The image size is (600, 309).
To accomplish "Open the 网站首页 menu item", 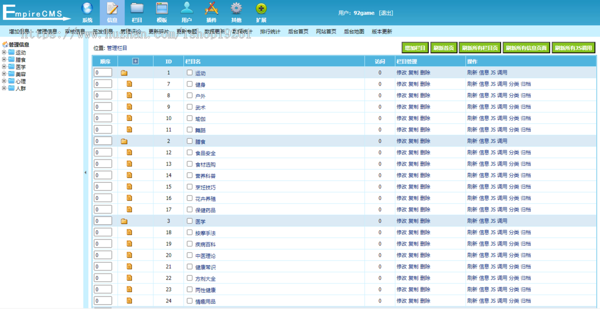I will point(326,31).
